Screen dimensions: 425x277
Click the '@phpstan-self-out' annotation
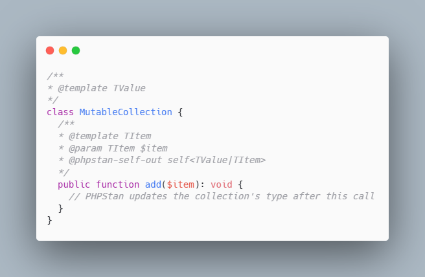(115, 161)
